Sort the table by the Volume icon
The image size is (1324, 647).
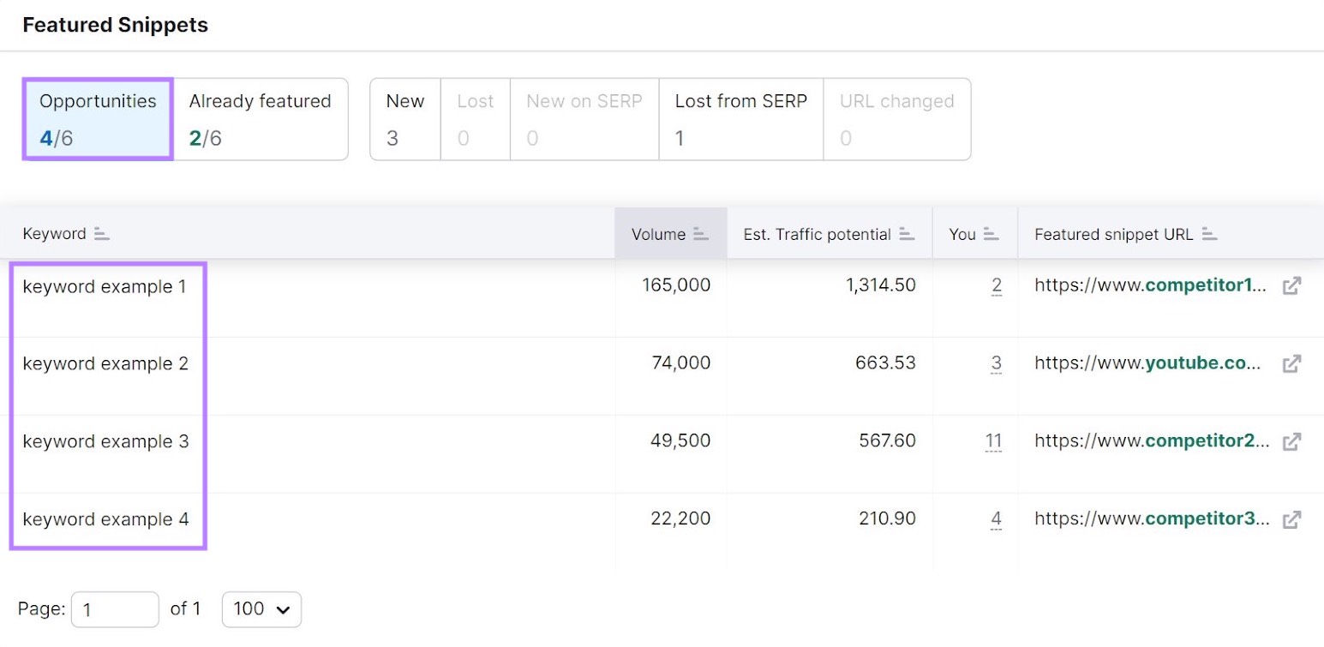pyautogui.click(x=700, y=234)
